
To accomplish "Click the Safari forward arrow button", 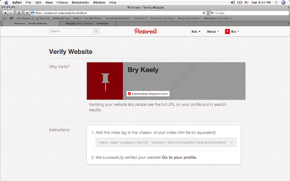I will point(11,13).
